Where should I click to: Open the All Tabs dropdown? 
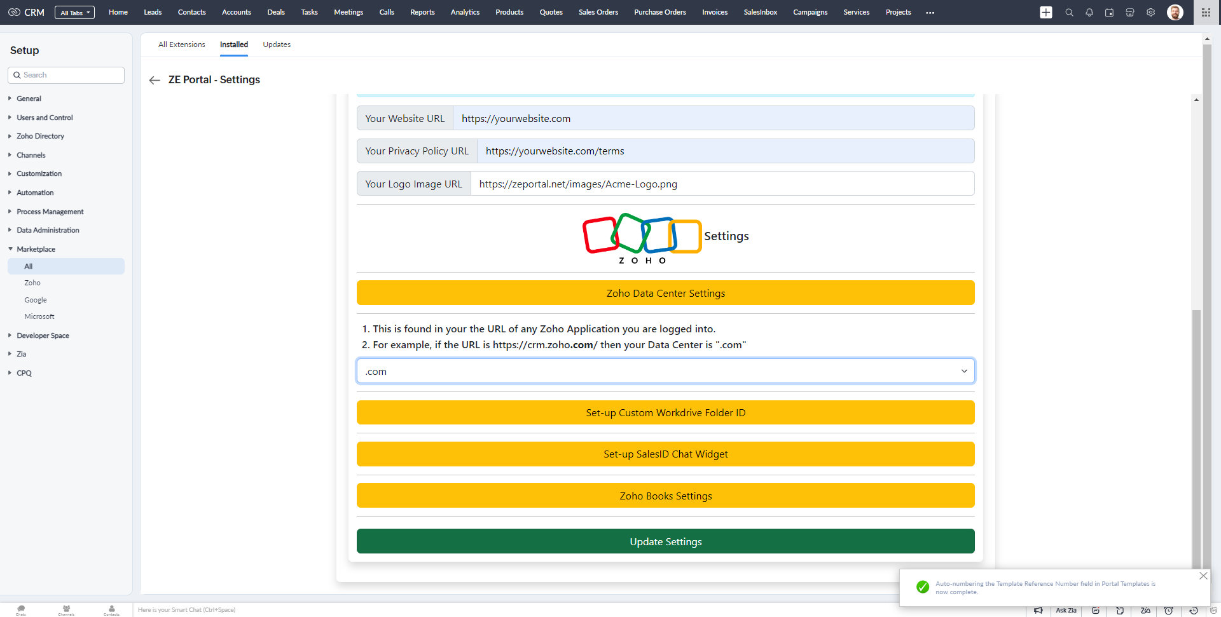75,13
